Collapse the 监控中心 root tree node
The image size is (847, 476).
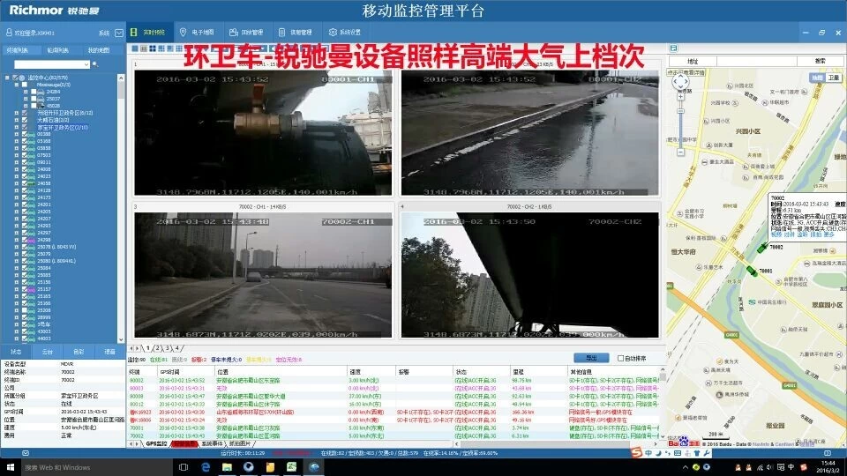pos(8,78)
